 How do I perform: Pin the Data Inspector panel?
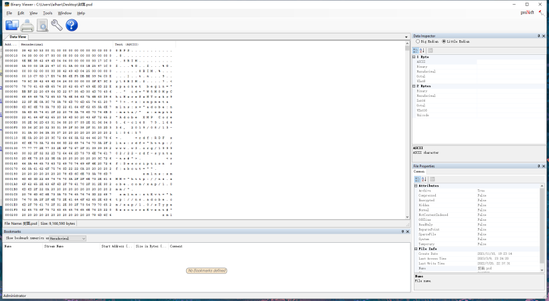pos(538,36)
